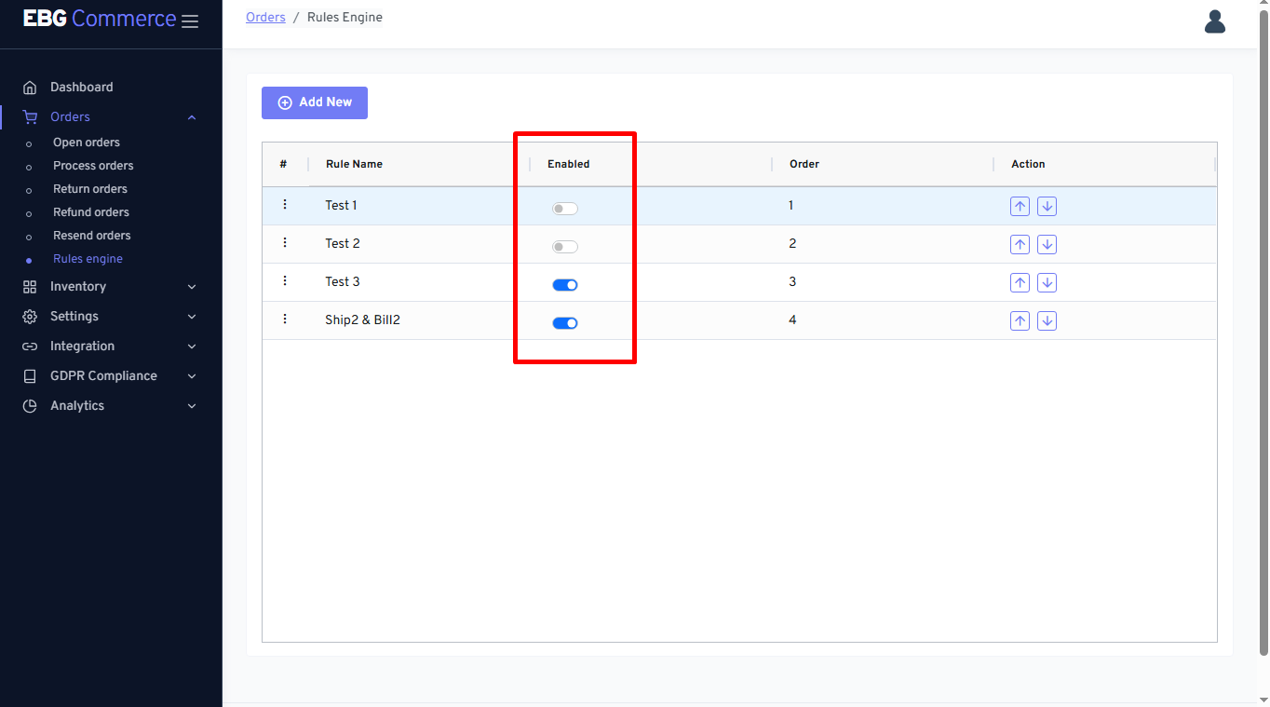Viewport: 1270px width, 707px height.
Task: Disable the Test 3 rule toggle
Action: coord(565,285)
